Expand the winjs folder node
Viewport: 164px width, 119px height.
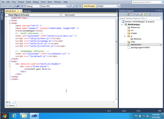point(125,42)
